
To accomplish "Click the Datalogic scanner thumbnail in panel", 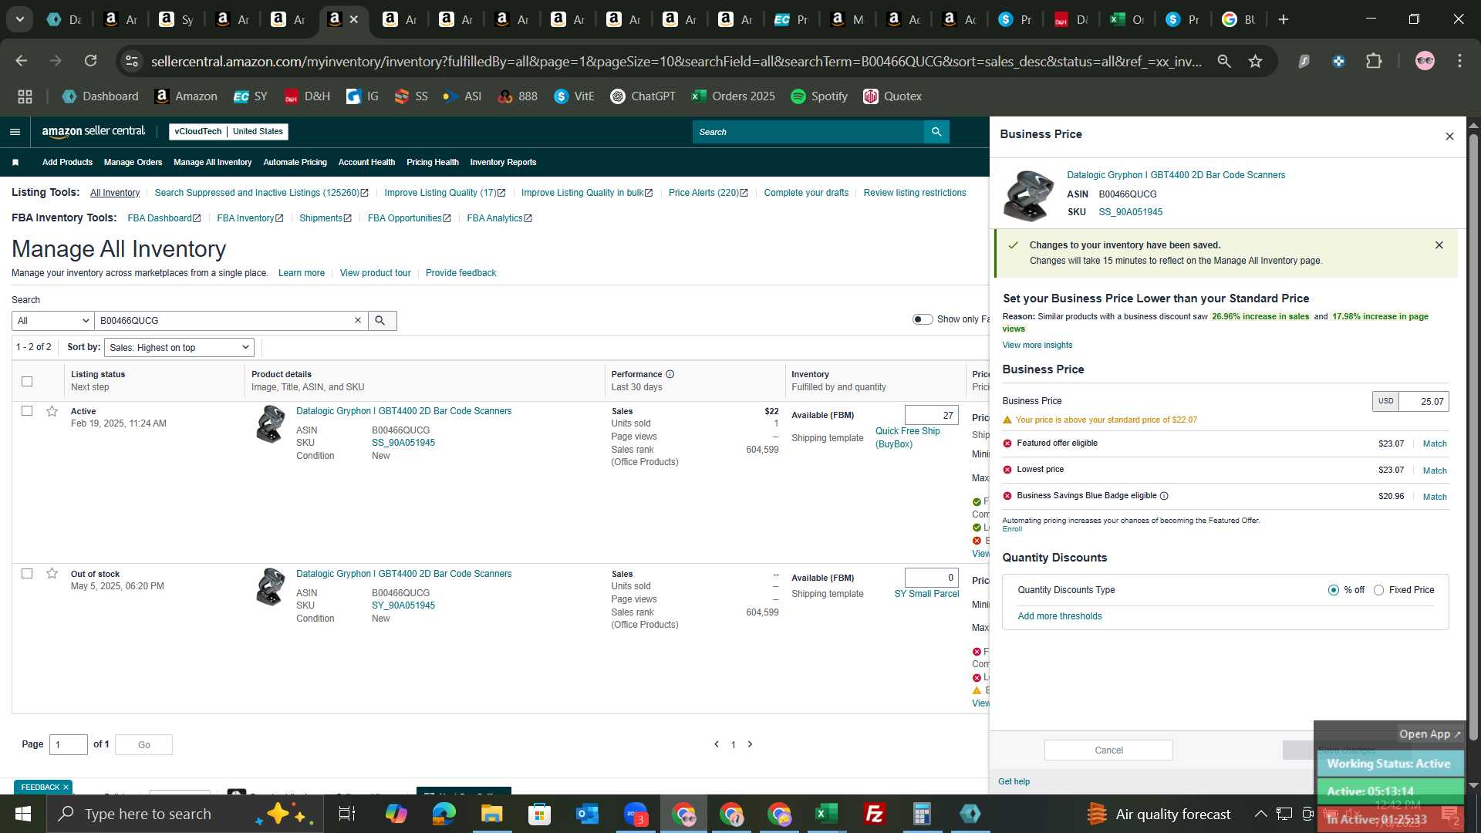I will tap(1028, 196).
